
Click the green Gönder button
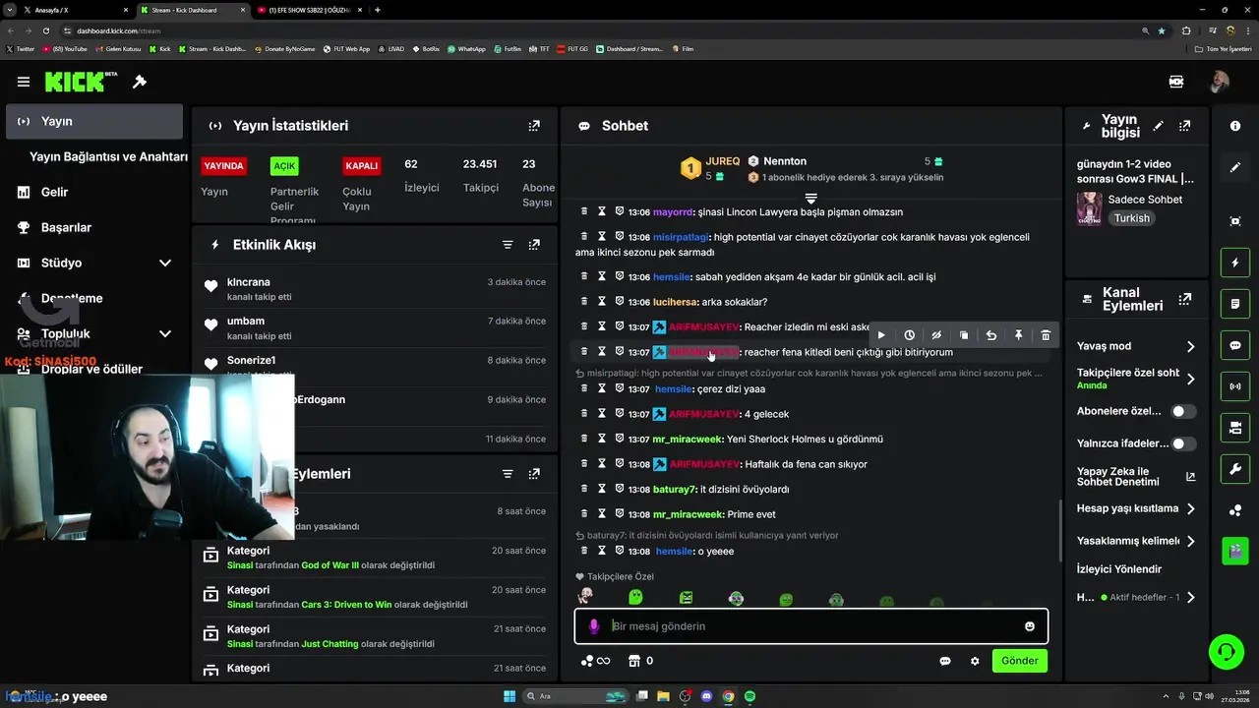[1019, 661]
